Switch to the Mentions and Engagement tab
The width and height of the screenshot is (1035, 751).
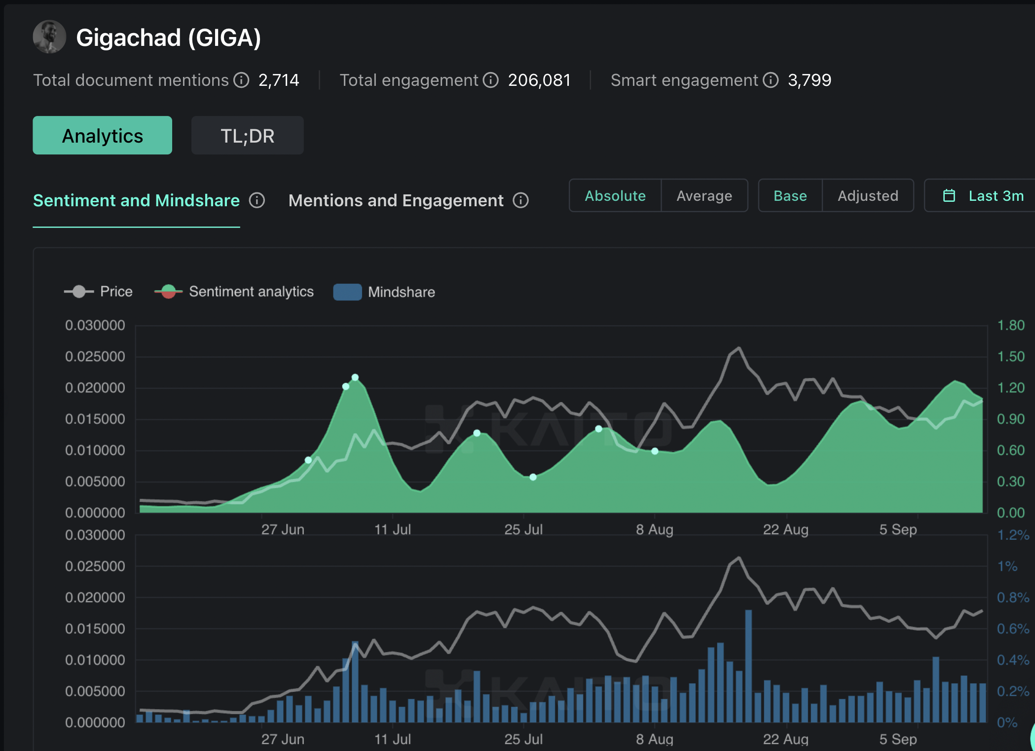396,201
